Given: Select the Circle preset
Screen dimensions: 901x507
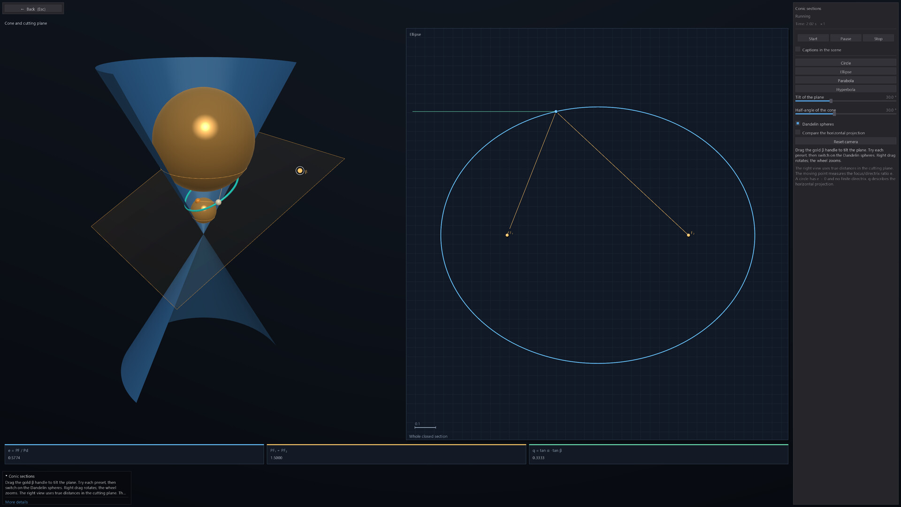Looking at the screenshot, I should [x=846, y=63].
